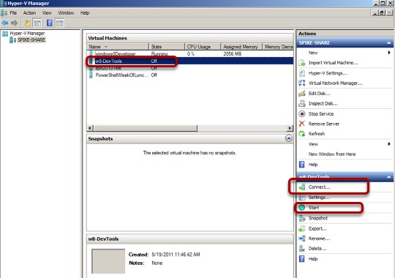Click the Connect action icon
This screenshot has height=278, width=395.
tap(302, 187)
